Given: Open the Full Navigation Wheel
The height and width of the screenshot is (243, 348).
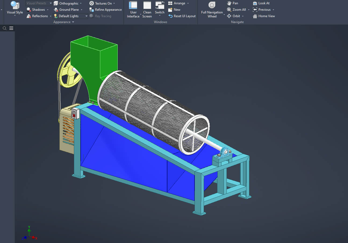Looking at the screenshot, I should (x=212, y=10).
